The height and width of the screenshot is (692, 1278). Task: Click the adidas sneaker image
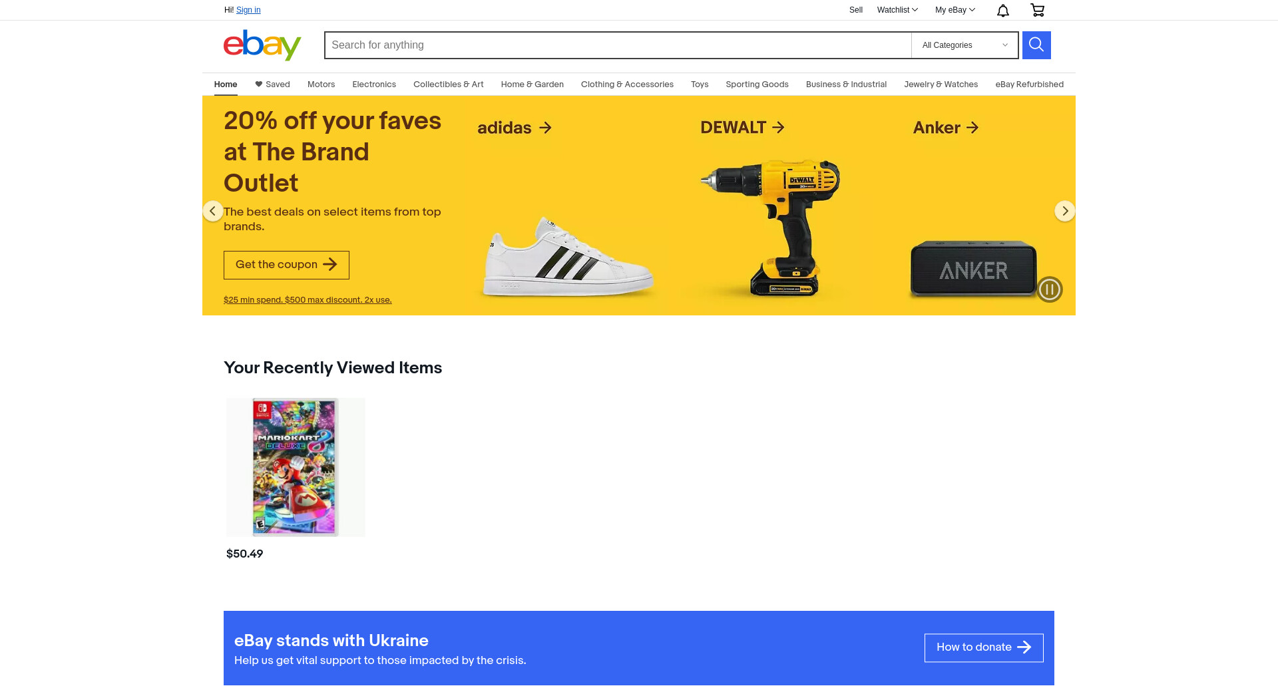[568, 257]
